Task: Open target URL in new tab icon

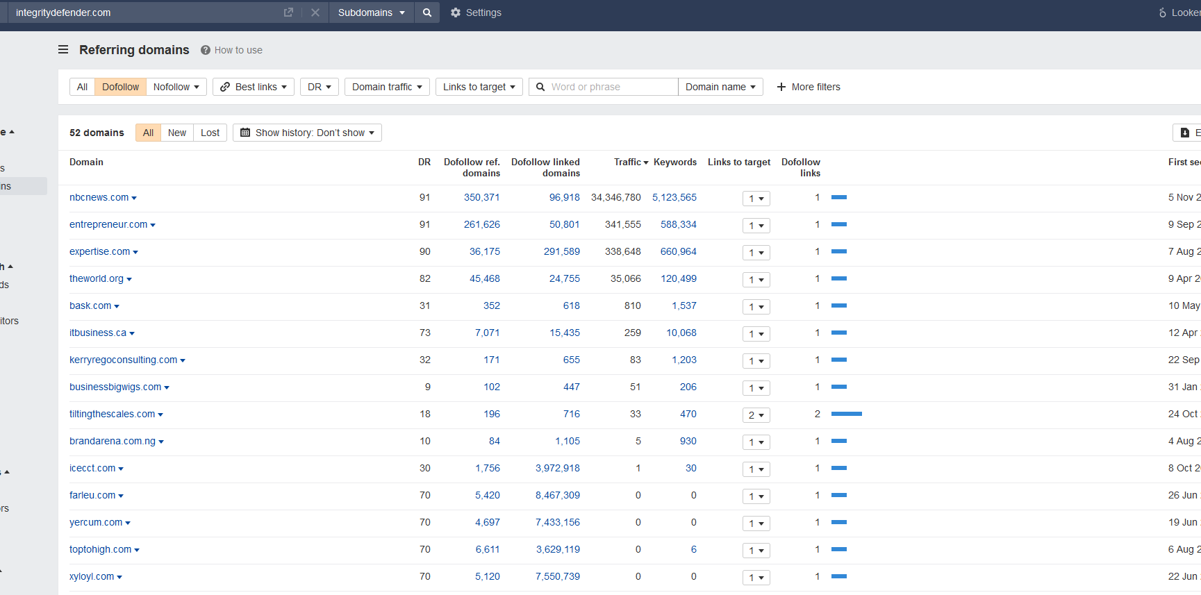Action: coord(288,12)
